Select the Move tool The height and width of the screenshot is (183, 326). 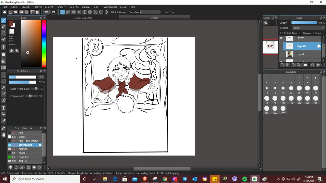click(x=4, y=47)
